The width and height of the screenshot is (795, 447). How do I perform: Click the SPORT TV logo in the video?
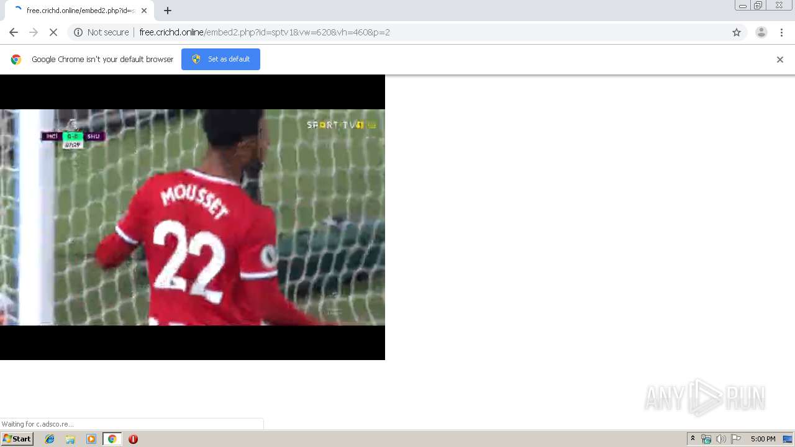(342, 125)
